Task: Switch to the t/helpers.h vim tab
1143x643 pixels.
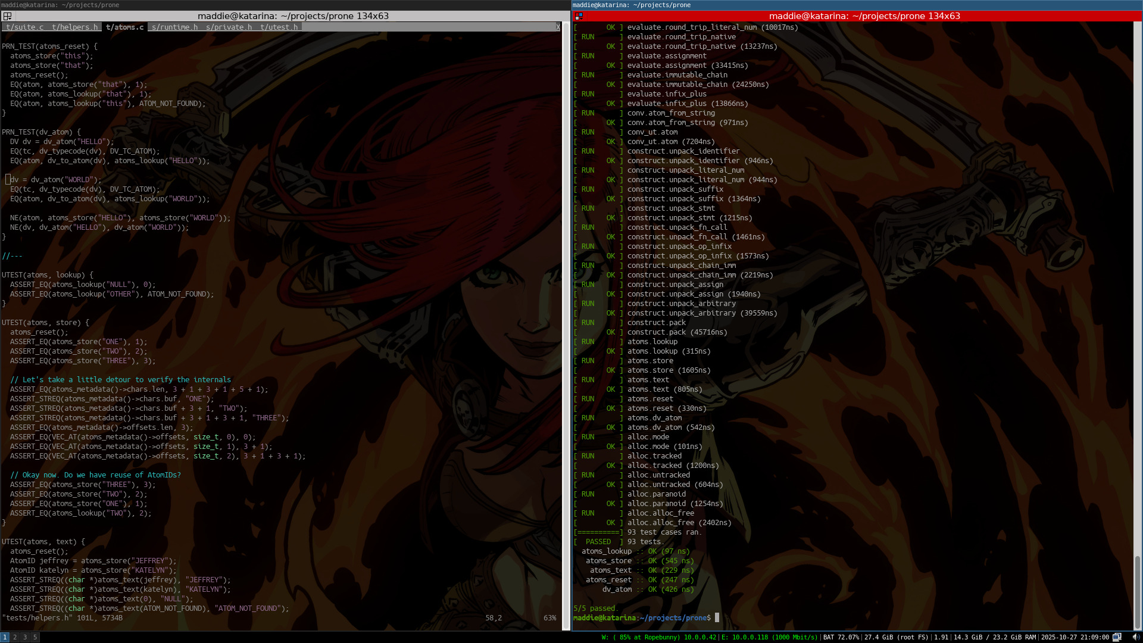Action: 74,27
